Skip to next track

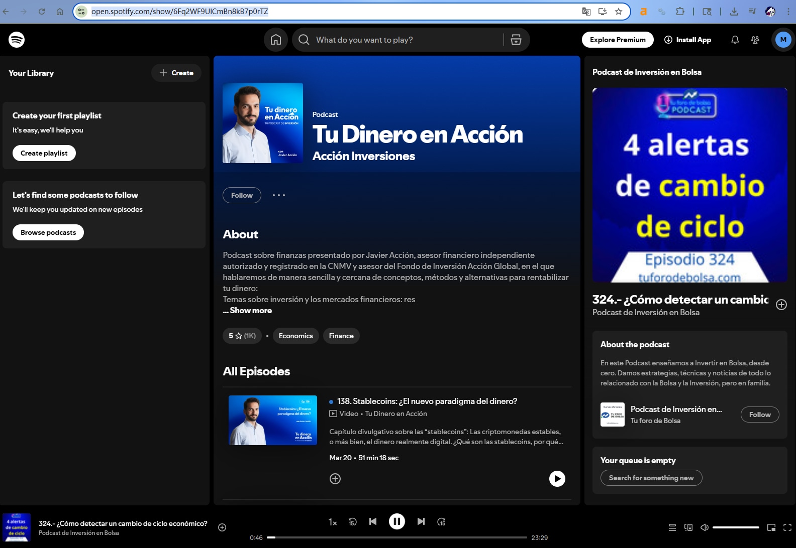421,522
